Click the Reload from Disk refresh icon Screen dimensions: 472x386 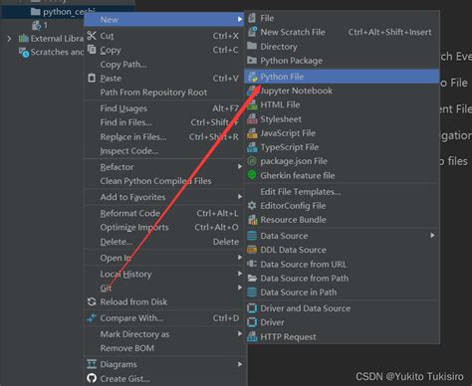[92, 301]
